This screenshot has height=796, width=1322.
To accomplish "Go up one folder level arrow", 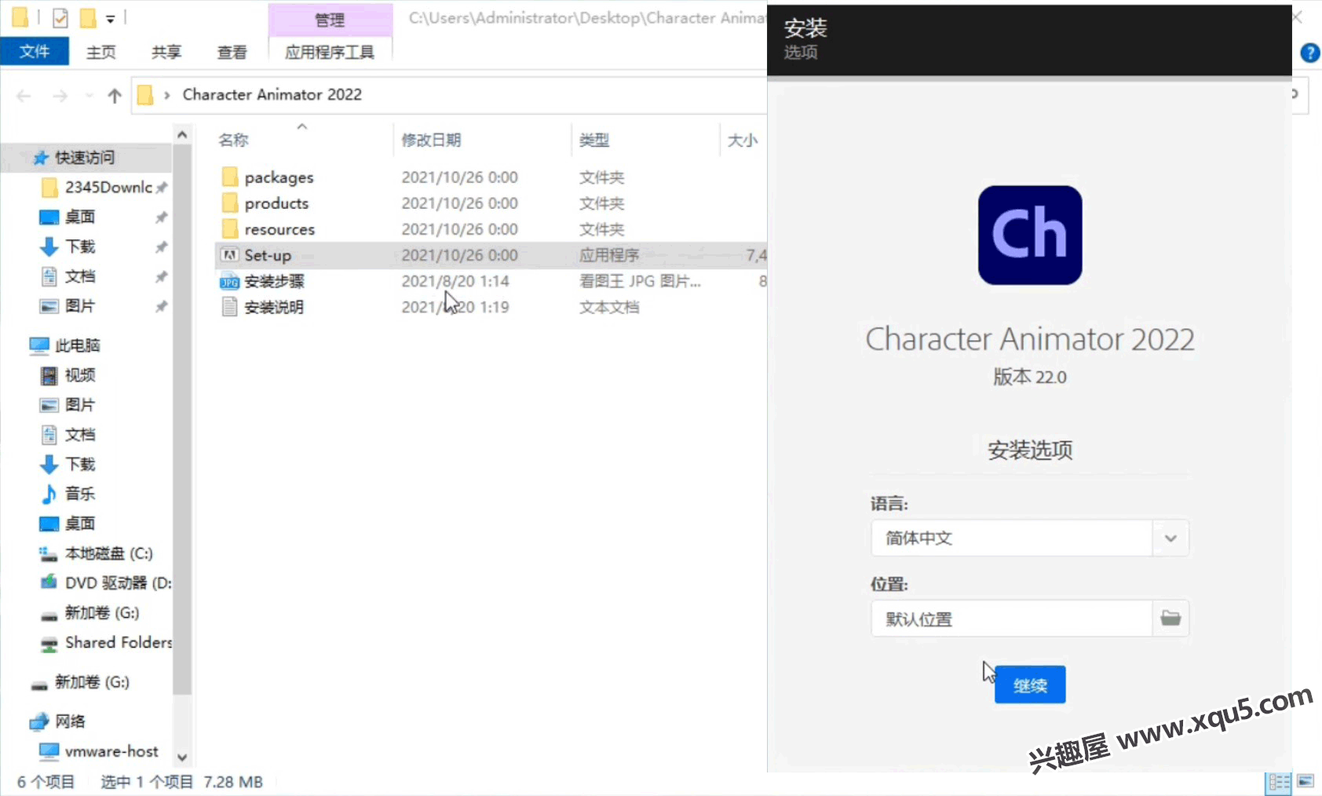I will [x=115, y=96].
